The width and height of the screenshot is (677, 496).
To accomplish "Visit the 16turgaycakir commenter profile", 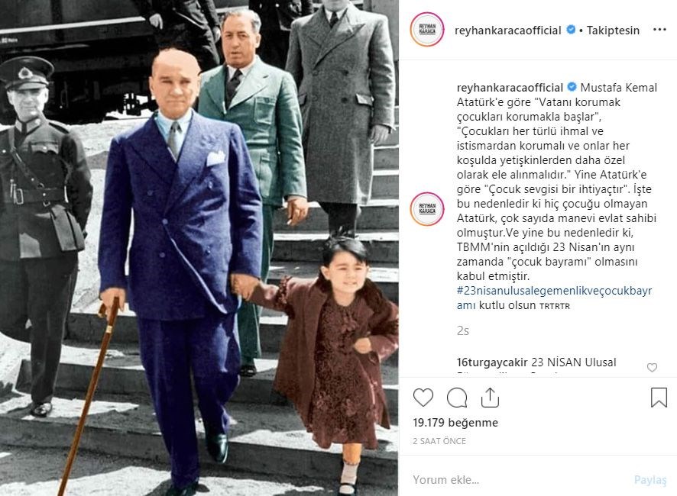I will 492,362.
